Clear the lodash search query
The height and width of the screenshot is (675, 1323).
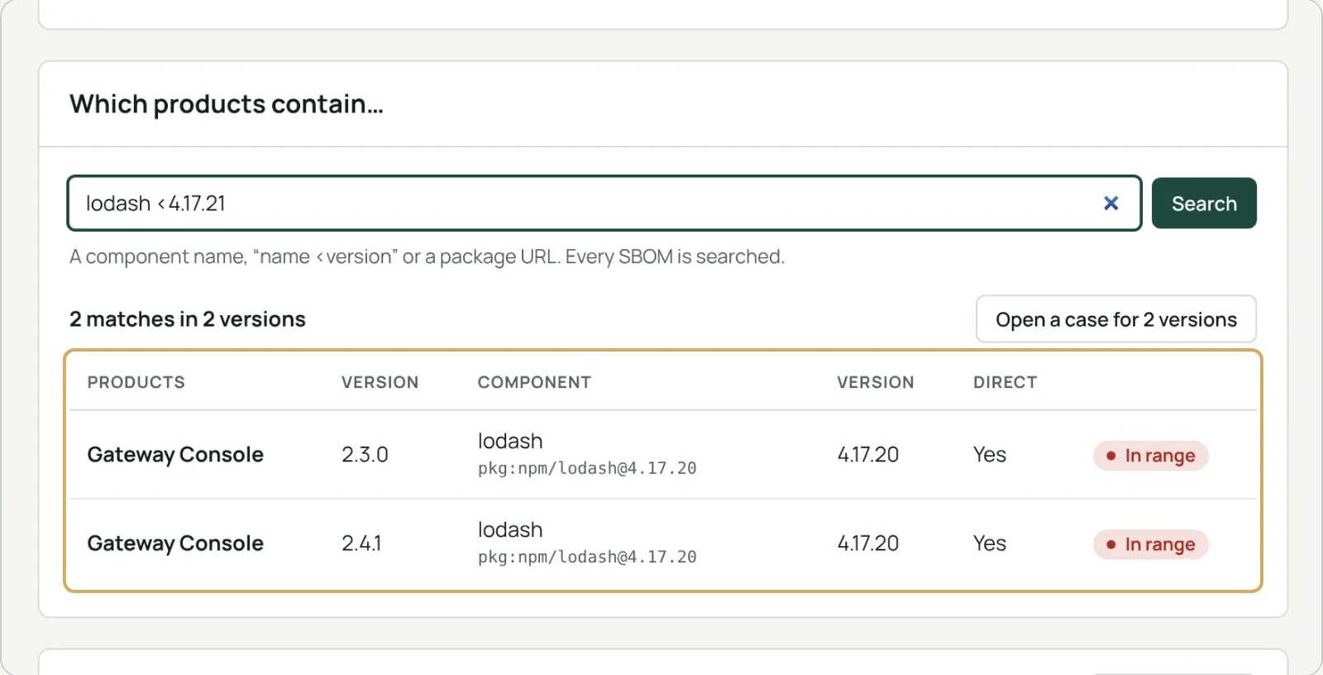(x=1110, y=203)
